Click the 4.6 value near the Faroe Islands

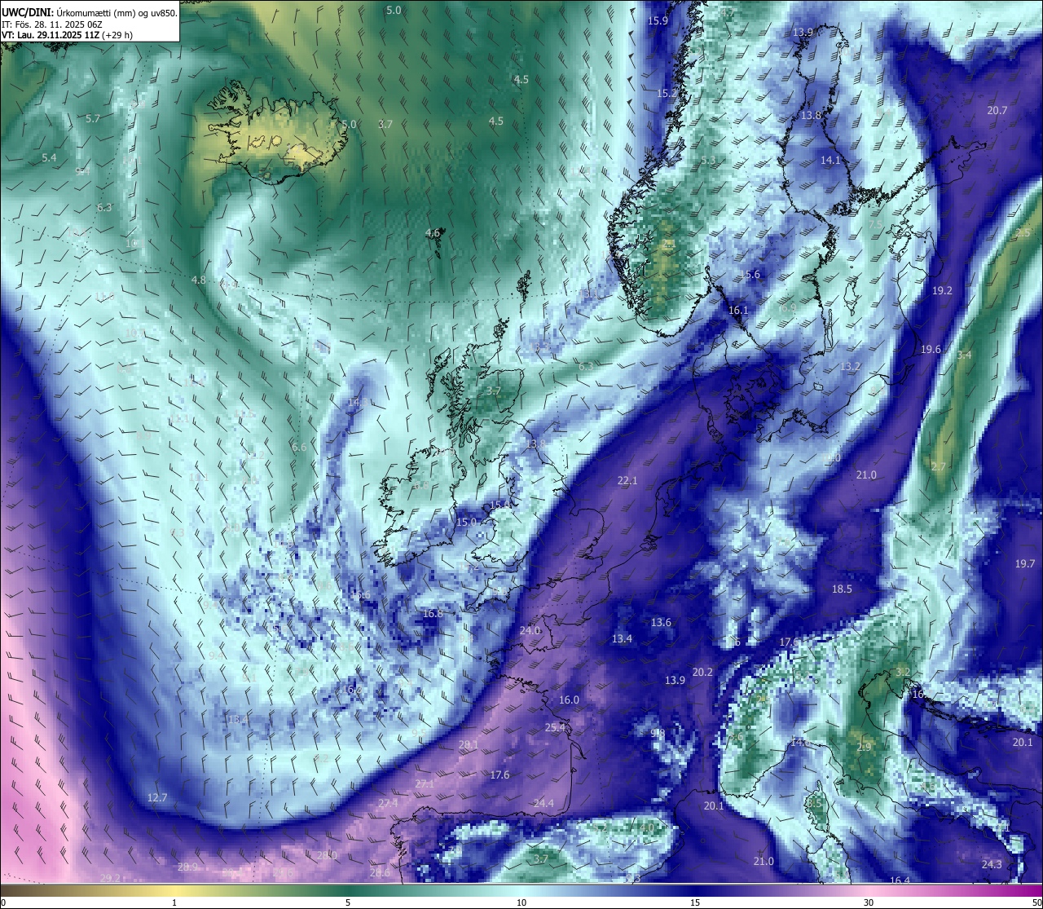(x=433, y=232)
